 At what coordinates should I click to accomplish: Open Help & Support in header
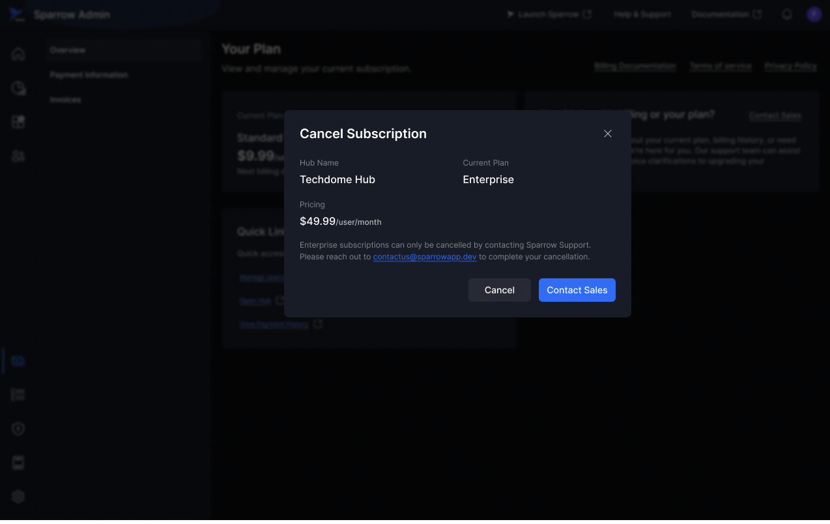(x=642, y=14)
